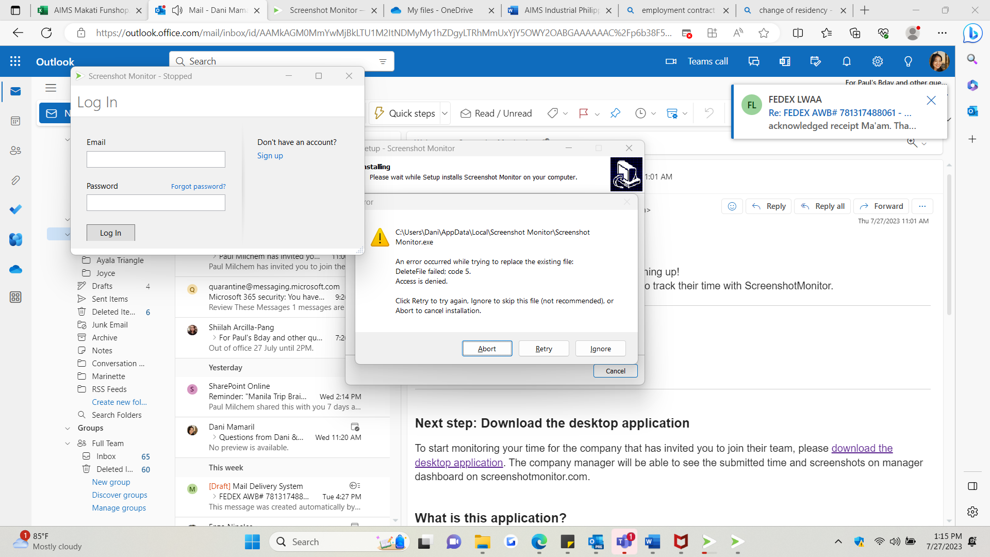990x557 pixels.
Task: Open the People icon in sidebar
Action: click(15, 151)
